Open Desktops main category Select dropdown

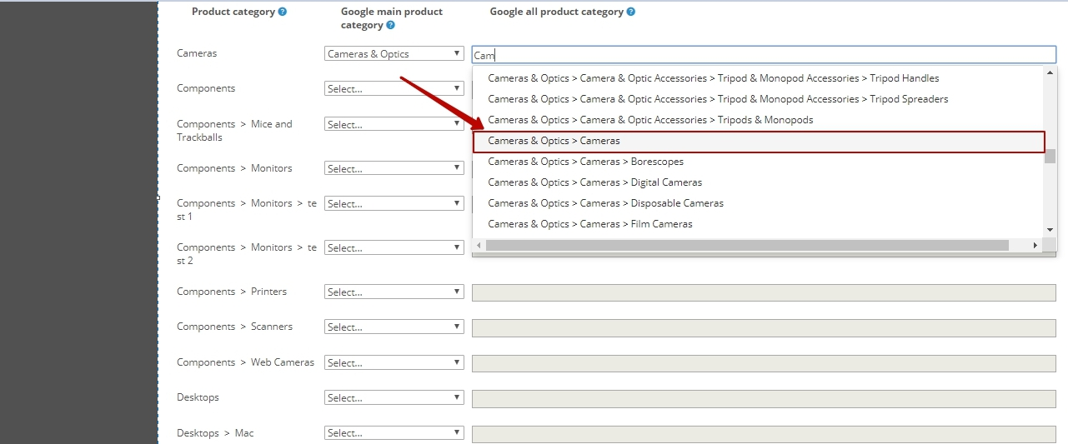tap(394, 398)
